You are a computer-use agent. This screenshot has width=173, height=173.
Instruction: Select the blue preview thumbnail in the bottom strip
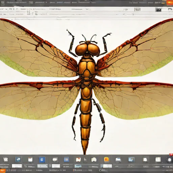pos(78,166)
